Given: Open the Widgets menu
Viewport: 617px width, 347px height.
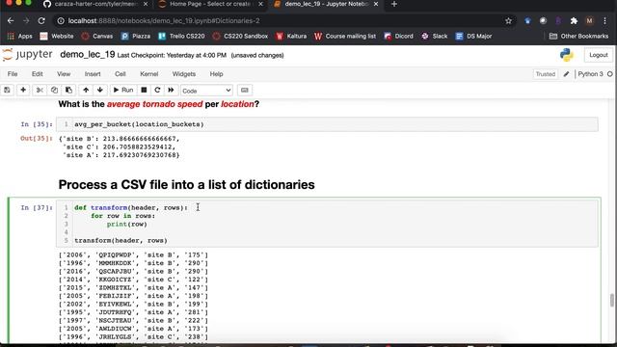Looking at the screenshot, I should [184, 74].
